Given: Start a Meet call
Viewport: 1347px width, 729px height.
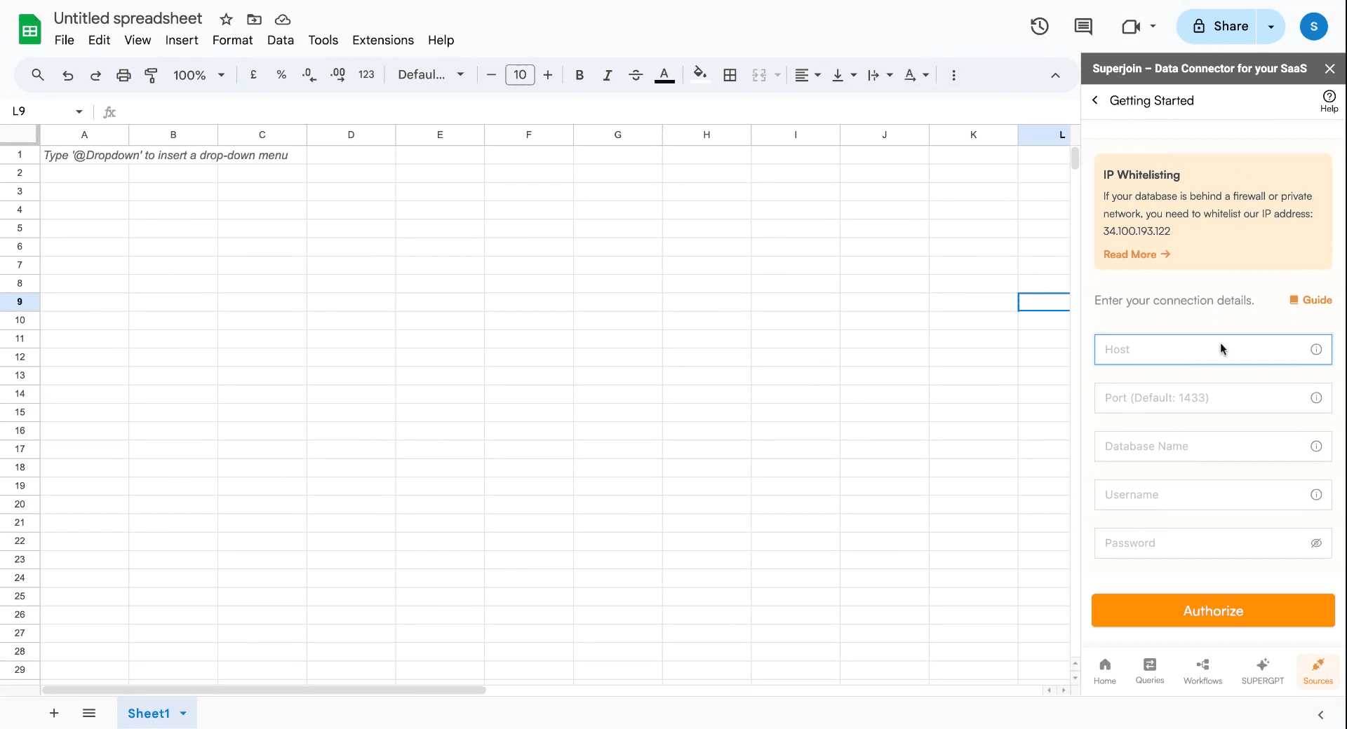Looking at the screenshot, I should (1132, 27).
